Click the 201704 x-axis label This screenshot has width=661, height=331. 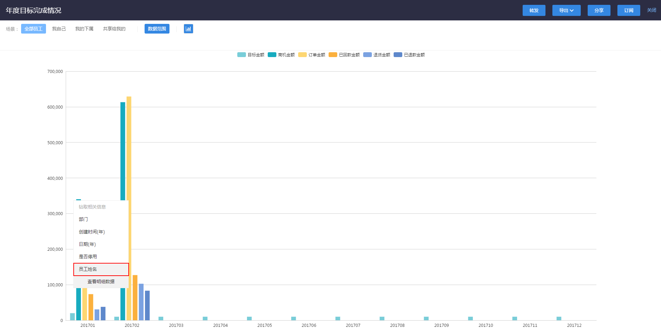[x=220, y=325]
